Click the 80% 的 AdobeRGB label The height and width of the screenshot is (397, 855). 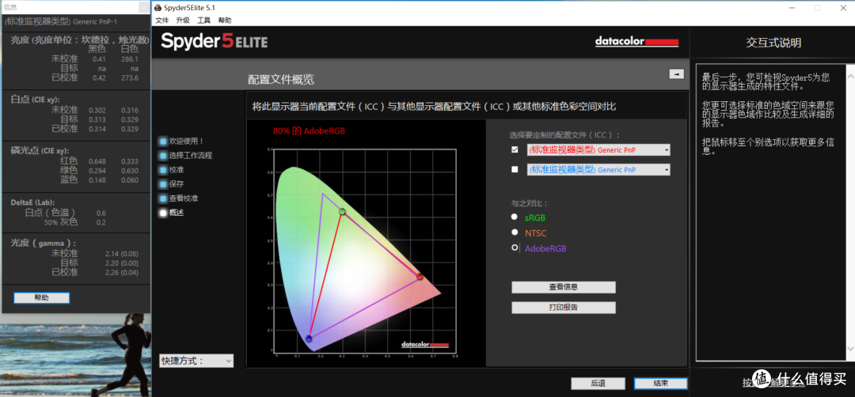click(310, 131)
